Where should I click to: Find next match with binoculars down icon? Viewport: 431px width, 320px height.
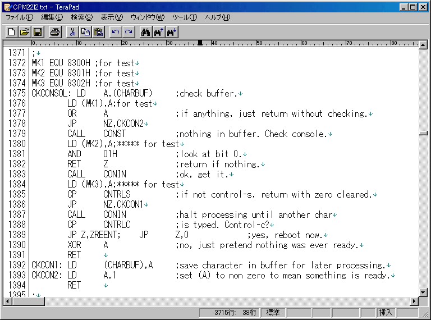[172, 32]
